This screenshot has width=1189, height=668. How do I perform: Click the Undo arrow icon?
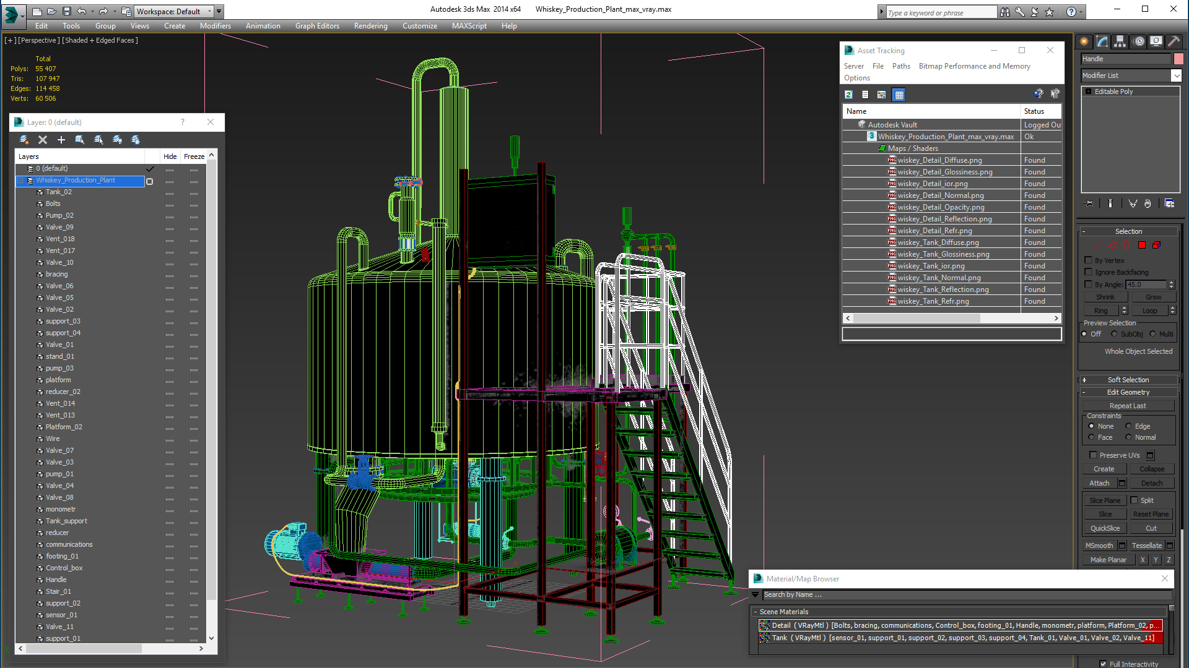(x=81, y=11)
